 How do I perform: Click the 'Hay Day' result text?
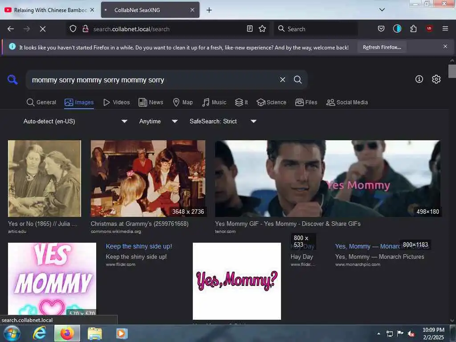pyautogui.click(x=301, y=257)
